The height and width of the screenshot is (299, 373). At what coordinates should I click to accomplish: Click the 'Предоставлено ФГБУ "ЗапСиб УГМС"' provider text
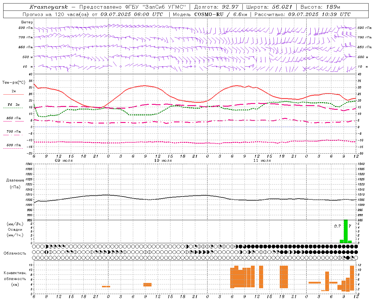(x=133, y=7)
